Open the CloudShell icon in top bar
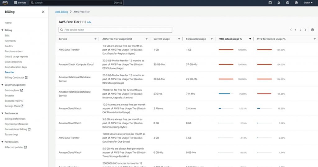This screenshot has width=318, height=167. click(270, 2)
